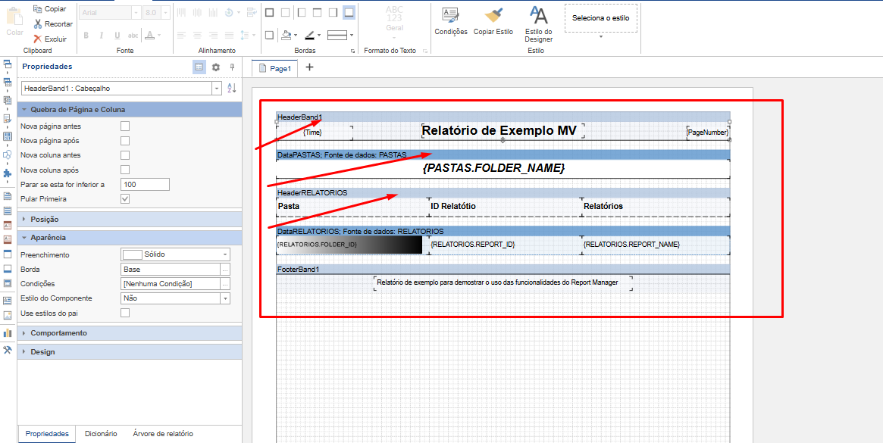Enable the Nova página antes checkbox
883x443 pixels.
click(x=125, y=126)
